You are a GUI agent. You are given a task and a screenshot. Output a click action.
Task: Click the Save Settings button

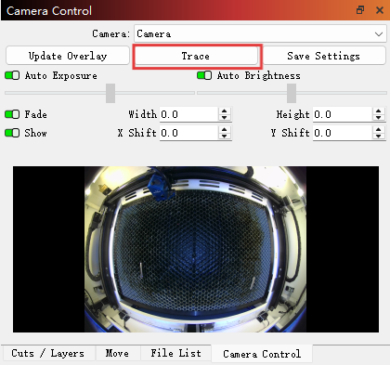324,56
